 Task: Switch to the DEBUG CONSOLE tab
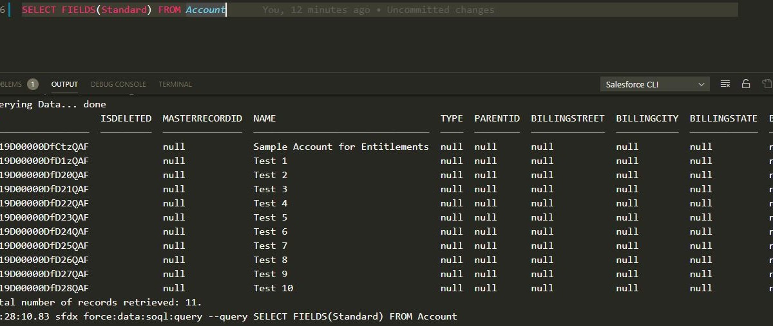[119, 84]
